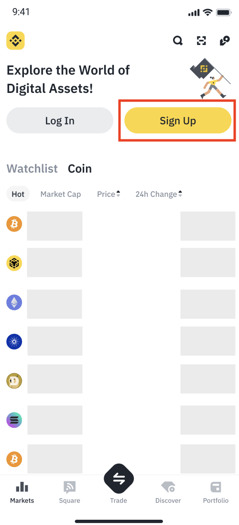Open the QR scan icon
The image size is (239, 525).
pyautogui.click(x=201, y=41)
